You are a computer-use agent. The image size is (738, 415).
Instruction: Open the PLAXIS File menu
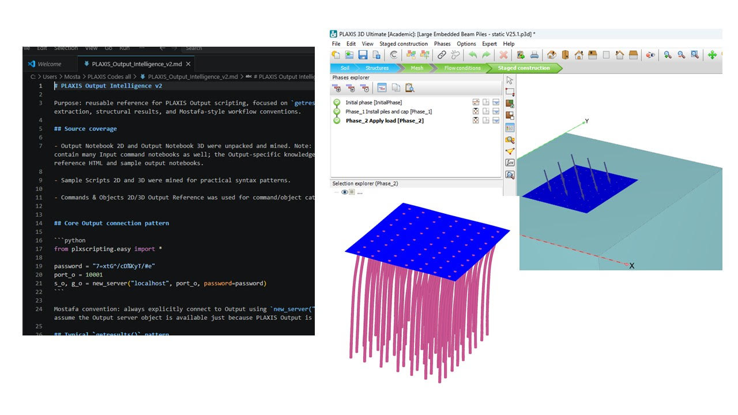tap(336, 44)
